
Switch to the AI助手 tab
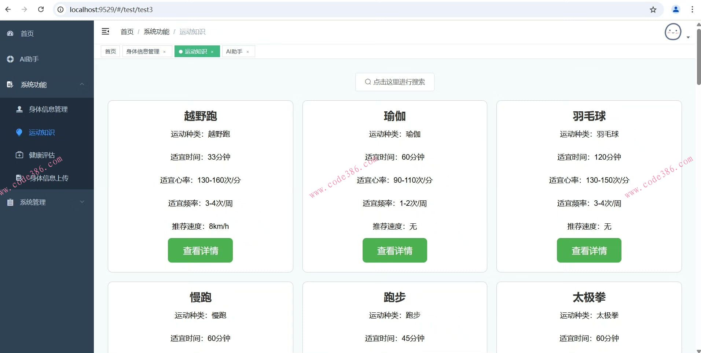point(235,51)
